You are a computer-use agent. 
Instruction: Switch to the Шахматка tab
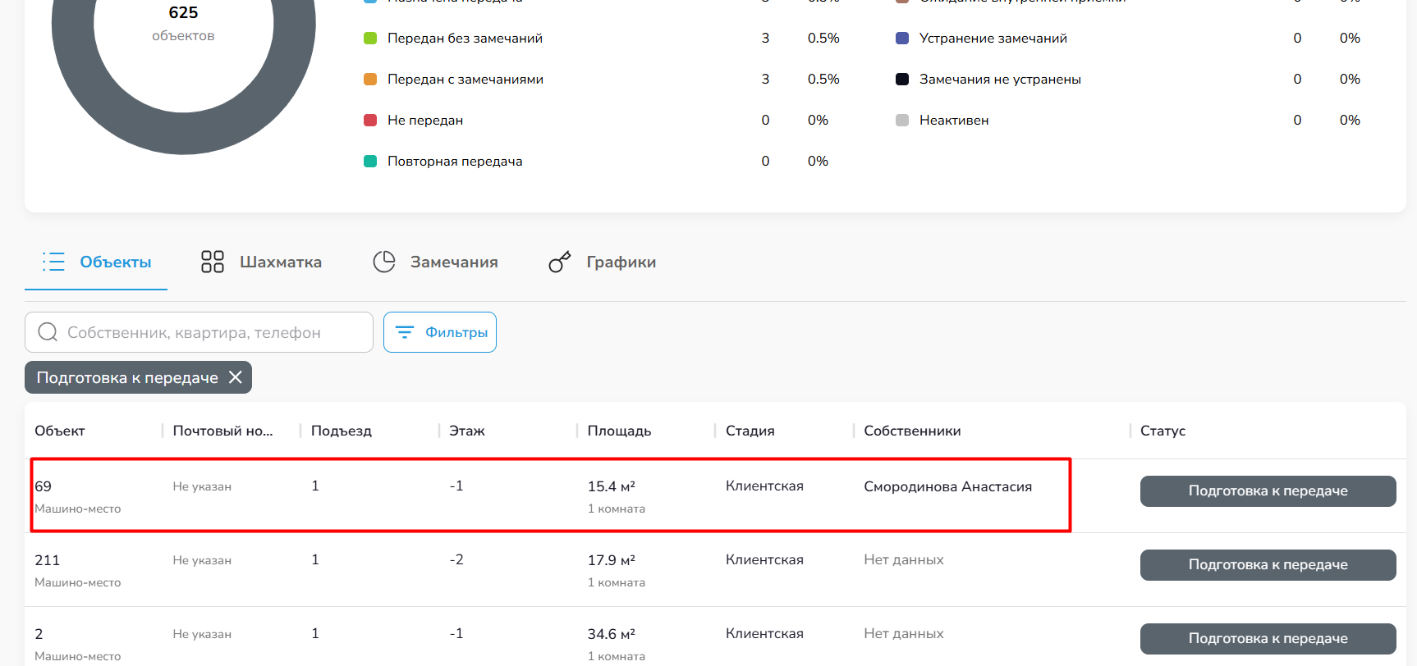280,262
